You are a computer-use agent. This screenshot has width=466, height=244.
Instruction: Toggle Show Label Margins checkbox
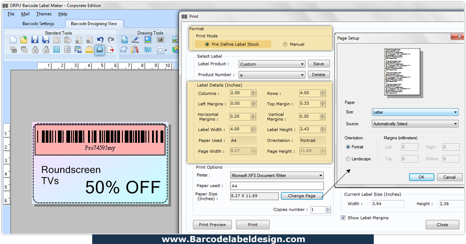coord(343,218)
